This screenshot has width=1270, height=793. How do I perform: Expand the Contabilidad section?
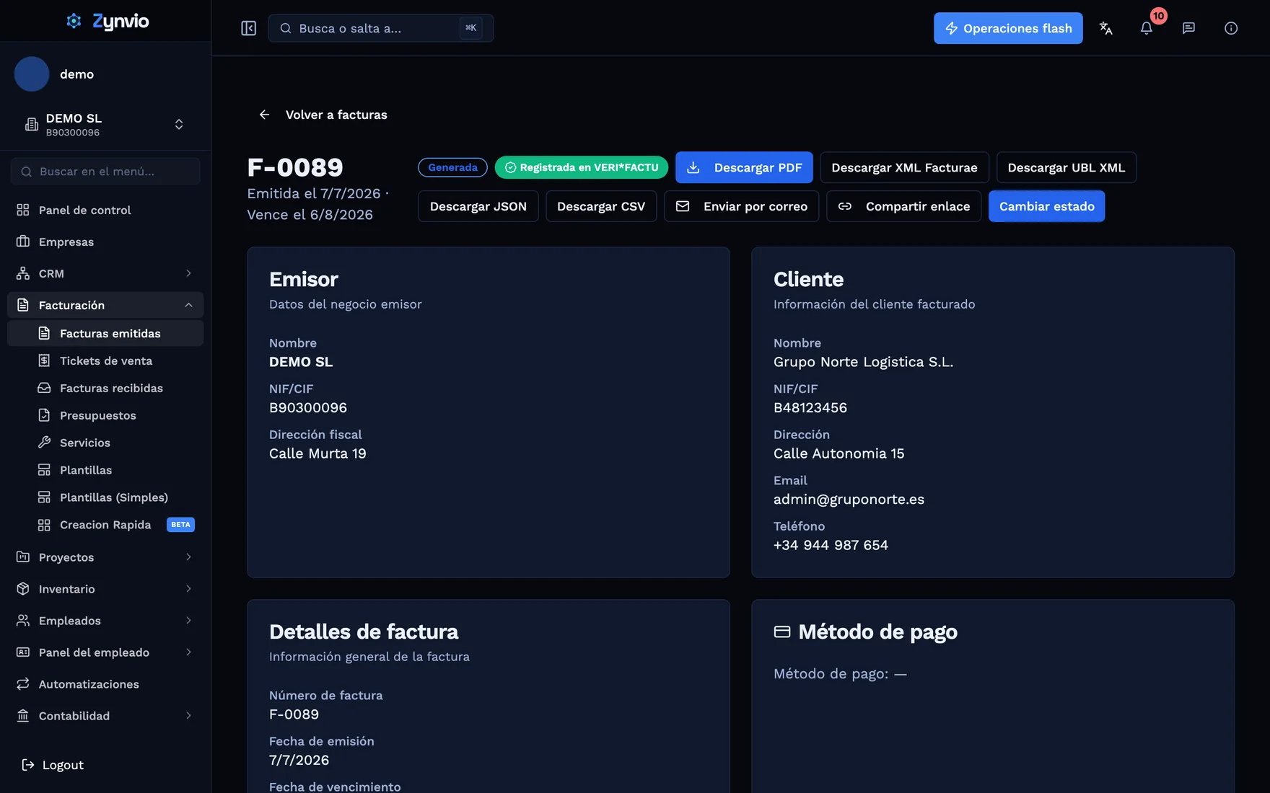105,716
